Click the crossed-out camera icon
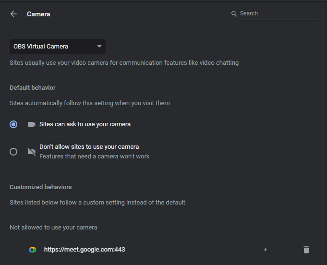Viewport: 327px width, 265px height. point(32,152)
